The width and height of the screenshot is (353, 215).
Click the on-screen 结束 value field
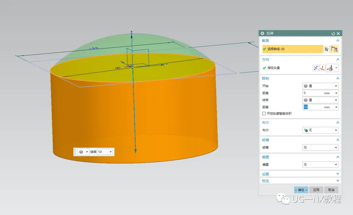(x=103, y=152)
